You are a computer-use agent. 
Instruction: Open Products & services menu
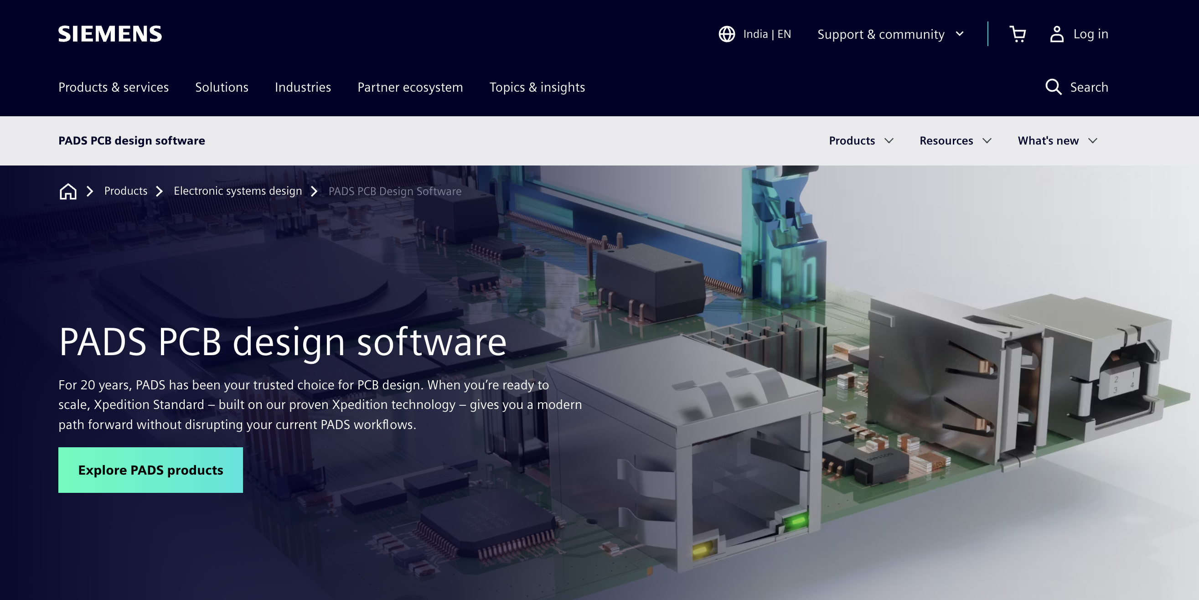(114, 87)
